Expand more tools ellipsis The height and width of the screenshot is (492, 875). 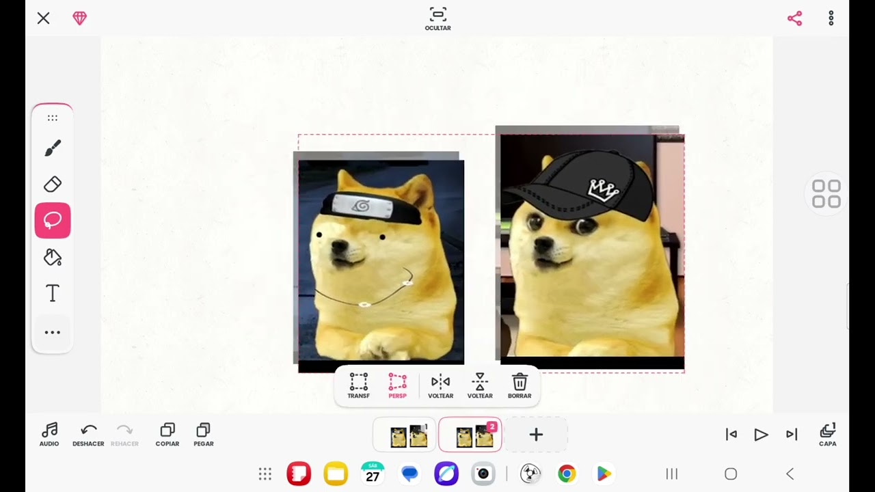(x=53, y=333)
